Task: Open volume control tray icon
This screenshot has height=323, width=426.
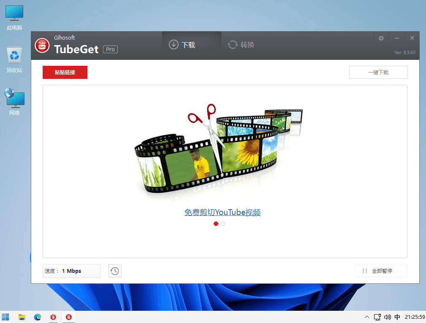Action: pyautogui.click(x=388, y=317)
